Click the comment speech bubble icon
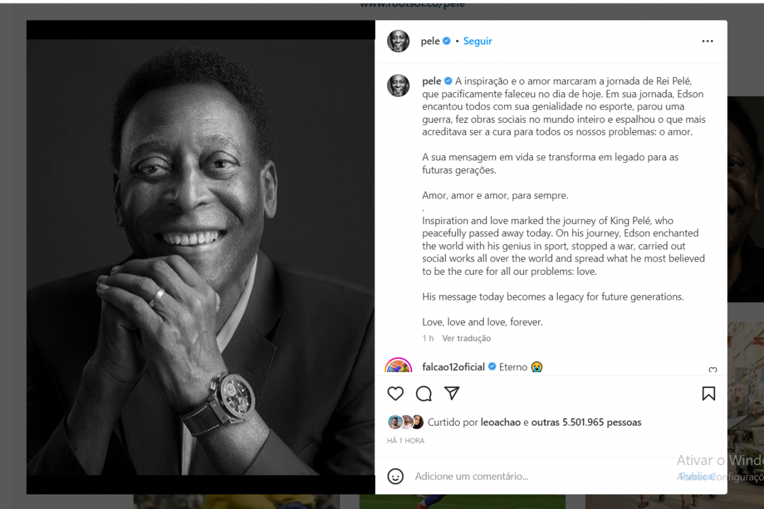The height and width of the screenshot is (509, 764). (423, 394)
